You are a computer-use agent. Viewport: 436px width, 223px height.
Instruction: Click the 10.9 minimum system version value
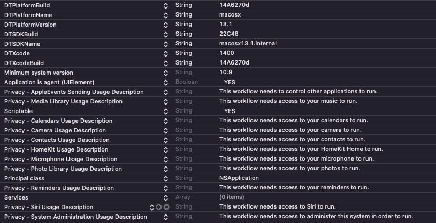point(226,73)
